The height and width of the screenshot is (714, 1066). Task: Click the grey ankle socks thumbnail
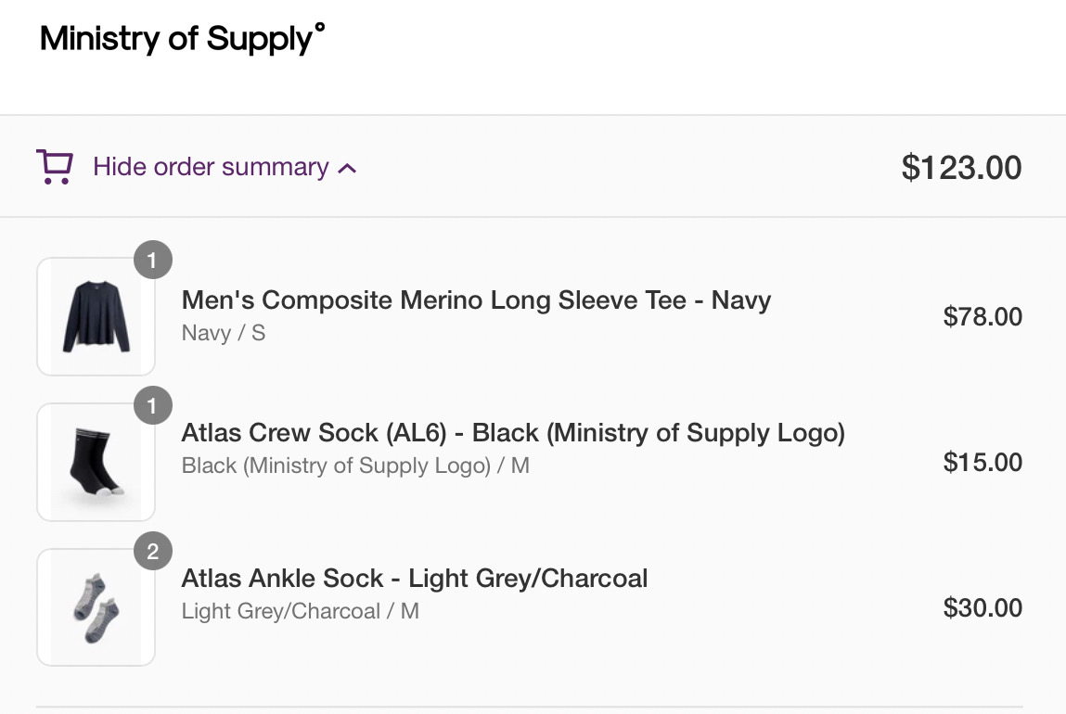[x=96, y=607]
